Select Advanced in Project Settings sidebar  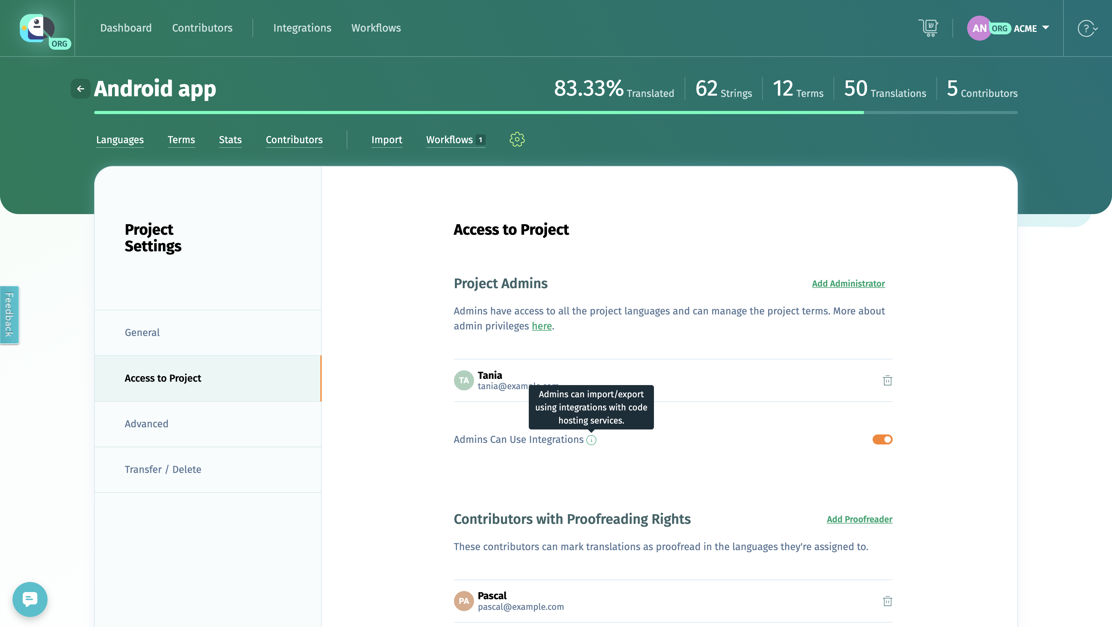[x=146, y=424]
